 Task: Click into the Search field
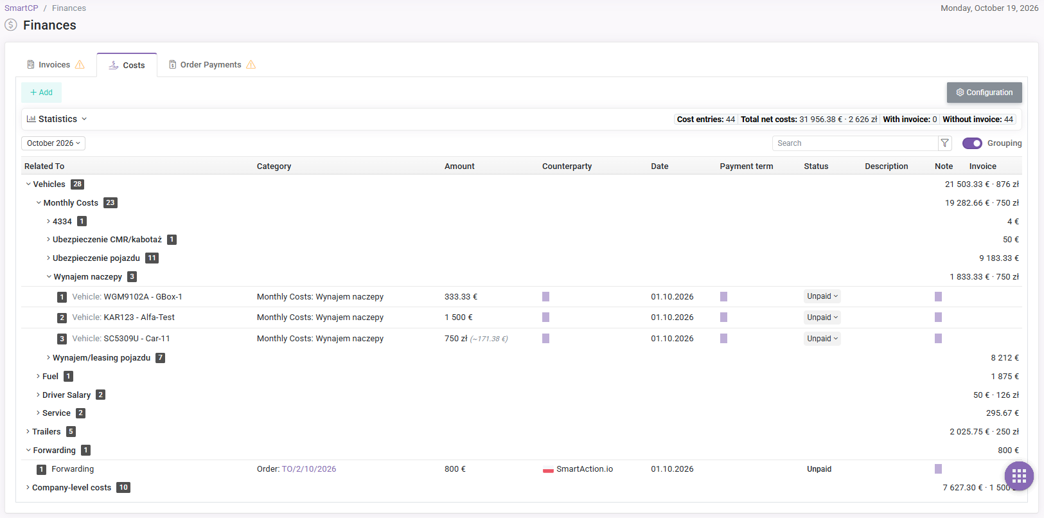(x=855, y=143)
